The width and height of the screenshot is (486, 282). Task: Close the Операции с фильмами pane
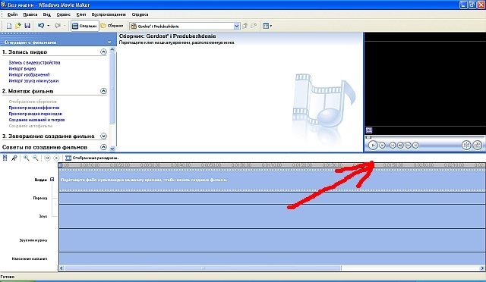pos(109,42)
